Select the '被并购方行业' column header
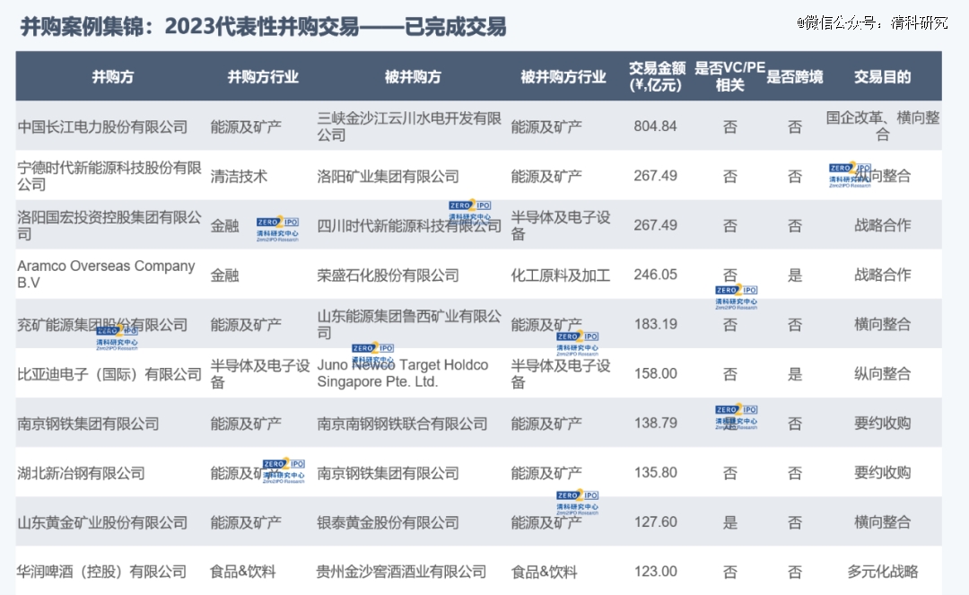969x595 pixels. tap(563, 76)
